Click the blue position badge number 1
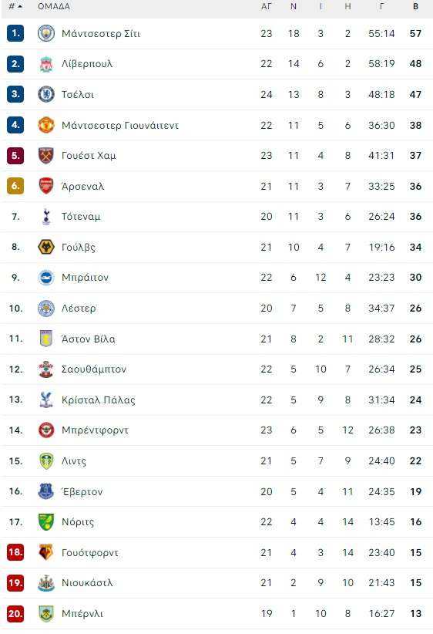The image size is (433, 634). pos(15,33)
